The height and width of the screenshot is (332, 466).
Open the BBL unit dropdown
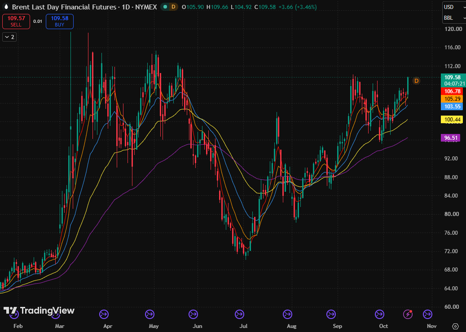[454, 18]
